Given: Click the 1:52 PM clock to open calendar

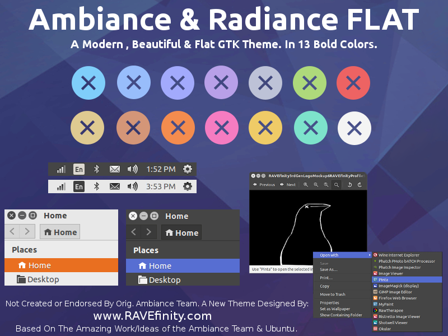Looking at the screenshot, I should click(x=161, y=169).
